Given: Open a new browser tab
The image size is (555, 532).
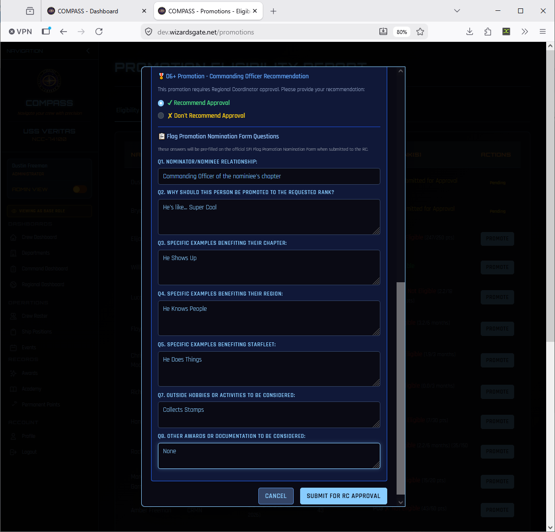Looking at the screenshot, I should coord(273,11).
